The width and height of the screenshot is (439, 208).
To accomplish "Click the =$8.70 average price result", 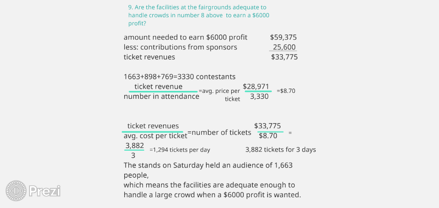I will (286, 91).
